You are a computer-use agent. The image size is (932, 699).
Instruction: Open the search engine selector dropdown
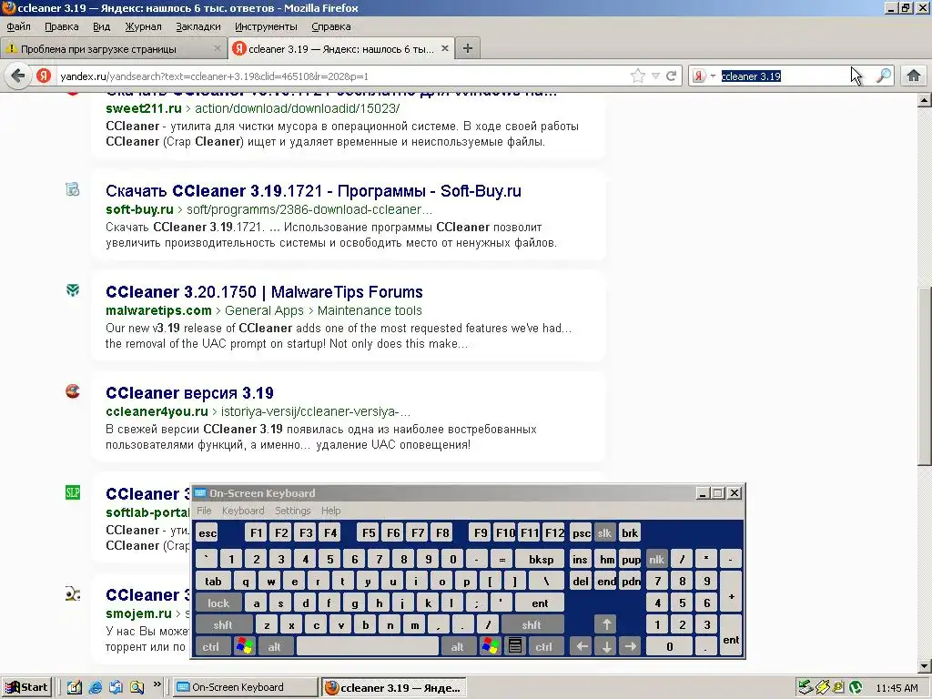tap(704, 76)
